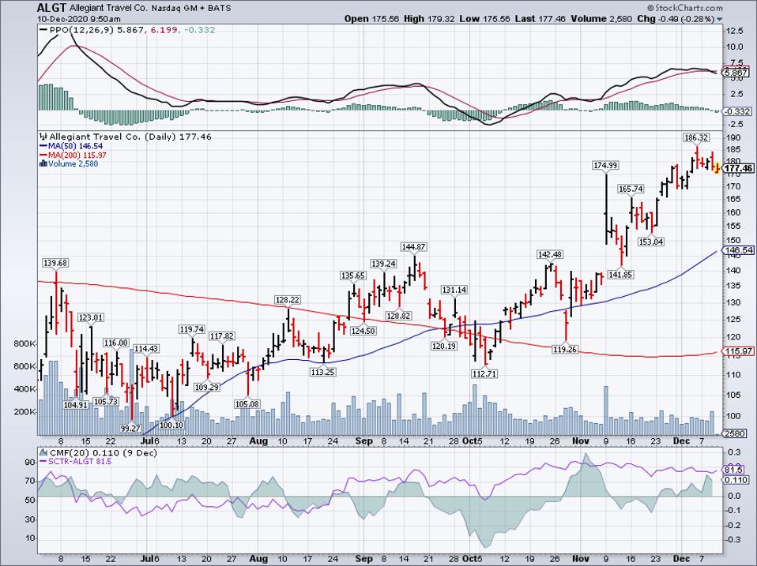Viewport: 757px width, 566px height.
Task: Click the volume bars icon beside Volume 2,580
Action: (43, 163)
